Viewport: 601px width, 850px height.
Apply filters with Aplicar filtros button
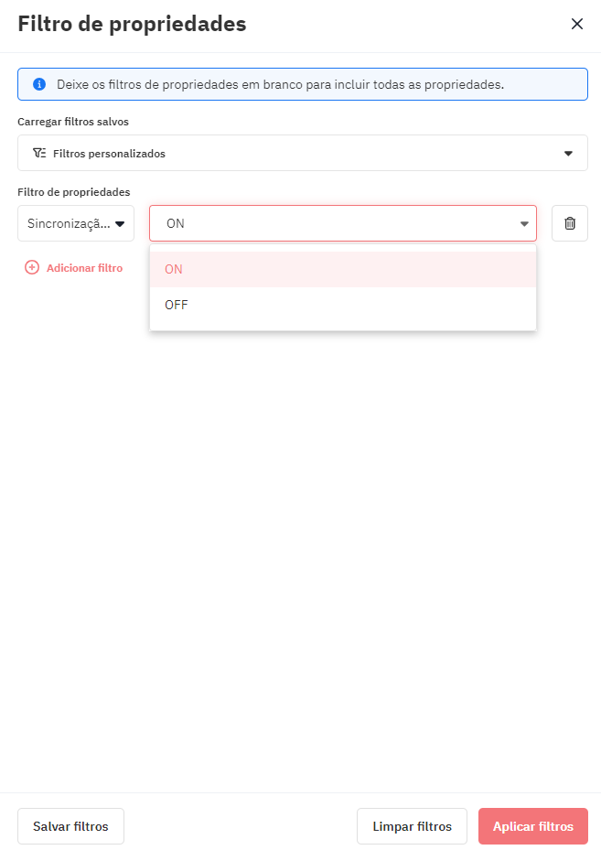[x=532, y=826]
